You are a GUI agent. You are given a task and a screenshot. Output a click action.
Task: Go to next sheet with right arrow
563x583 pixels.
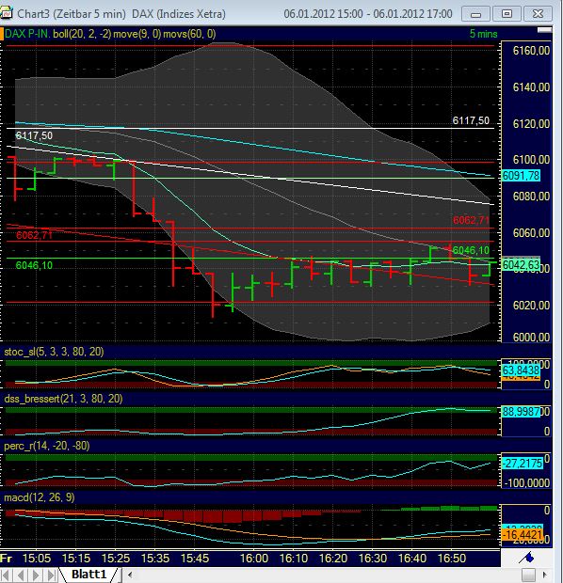[x=36, y=575]
